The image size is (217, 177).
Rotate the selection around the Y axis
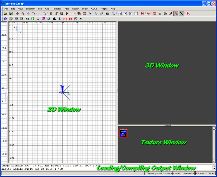[x=34, y=14]
